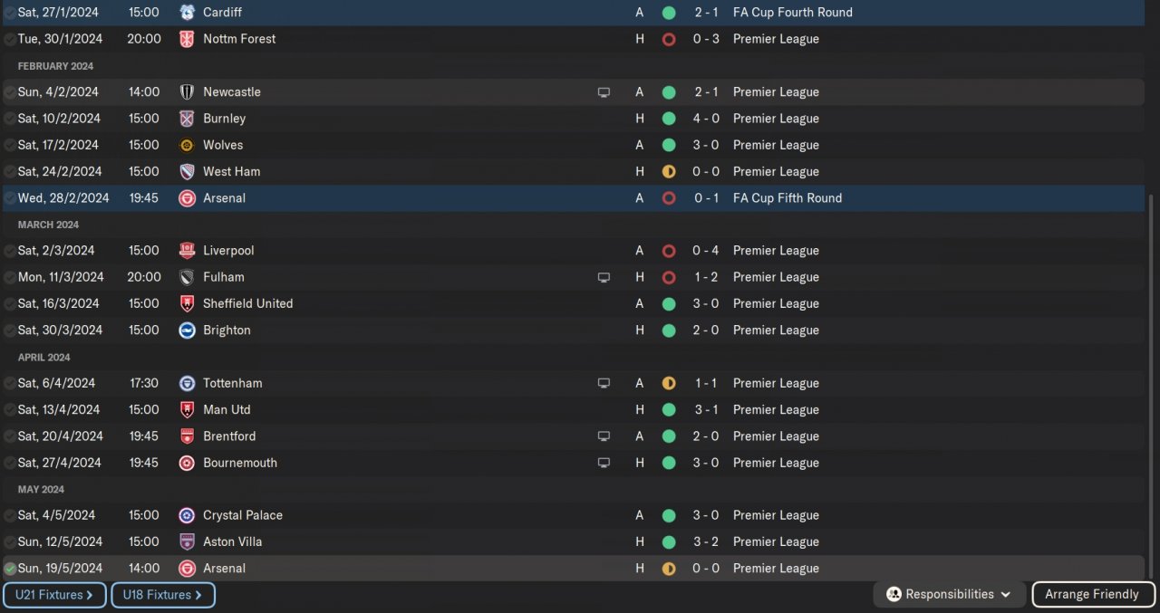
Task: Open the FA Cup Fifth Round competition link
Action: click(x=787, y=198)
